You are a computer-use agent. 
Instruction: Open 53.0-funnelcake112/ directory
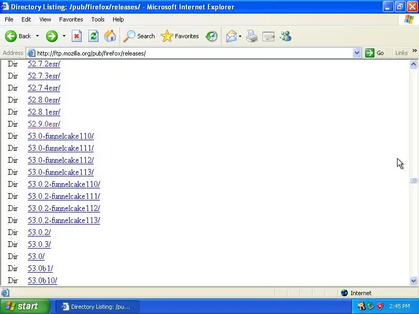(x=61, y=160)
